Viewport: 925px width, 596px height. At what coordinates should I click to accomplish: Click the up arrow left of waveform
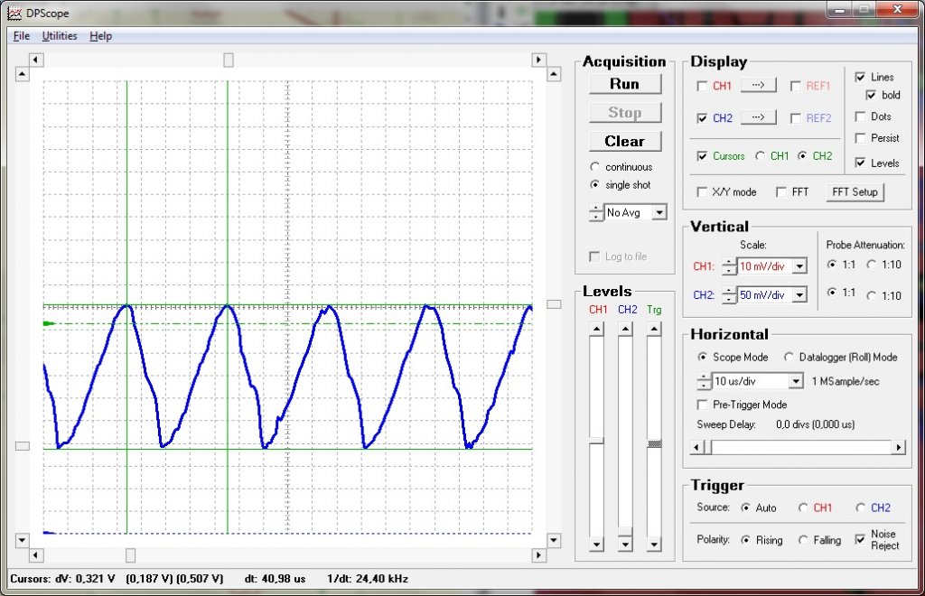23,74
